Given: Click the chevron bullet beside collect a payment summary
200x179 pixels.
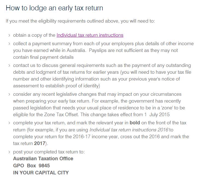Looking at the screenshot, I should (9, 44).
